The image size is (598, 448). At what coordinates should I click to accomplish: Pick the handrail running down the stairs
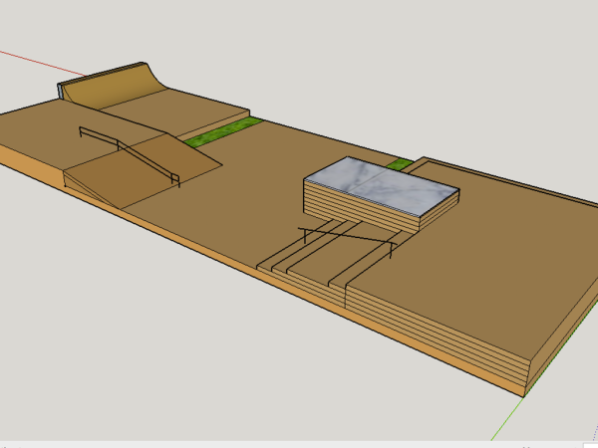coord(349,236)
